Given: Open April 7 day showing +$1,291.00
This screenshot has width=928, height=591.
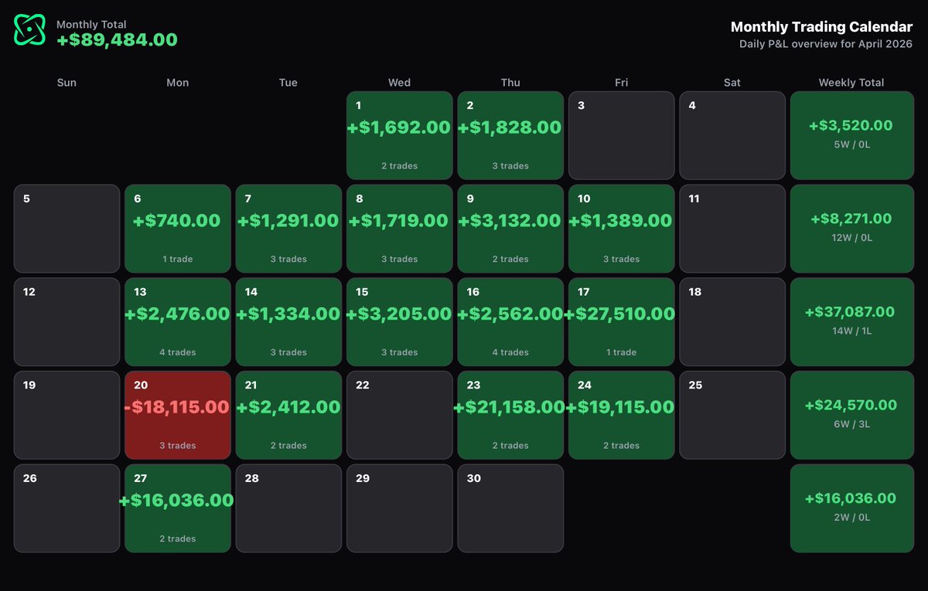Looking at the screenshot, I should [288, 229].
